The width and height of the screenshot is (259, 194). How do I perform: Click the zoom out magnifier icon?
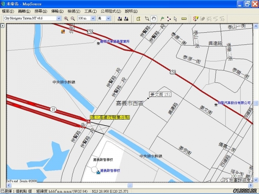click(73, 19)
